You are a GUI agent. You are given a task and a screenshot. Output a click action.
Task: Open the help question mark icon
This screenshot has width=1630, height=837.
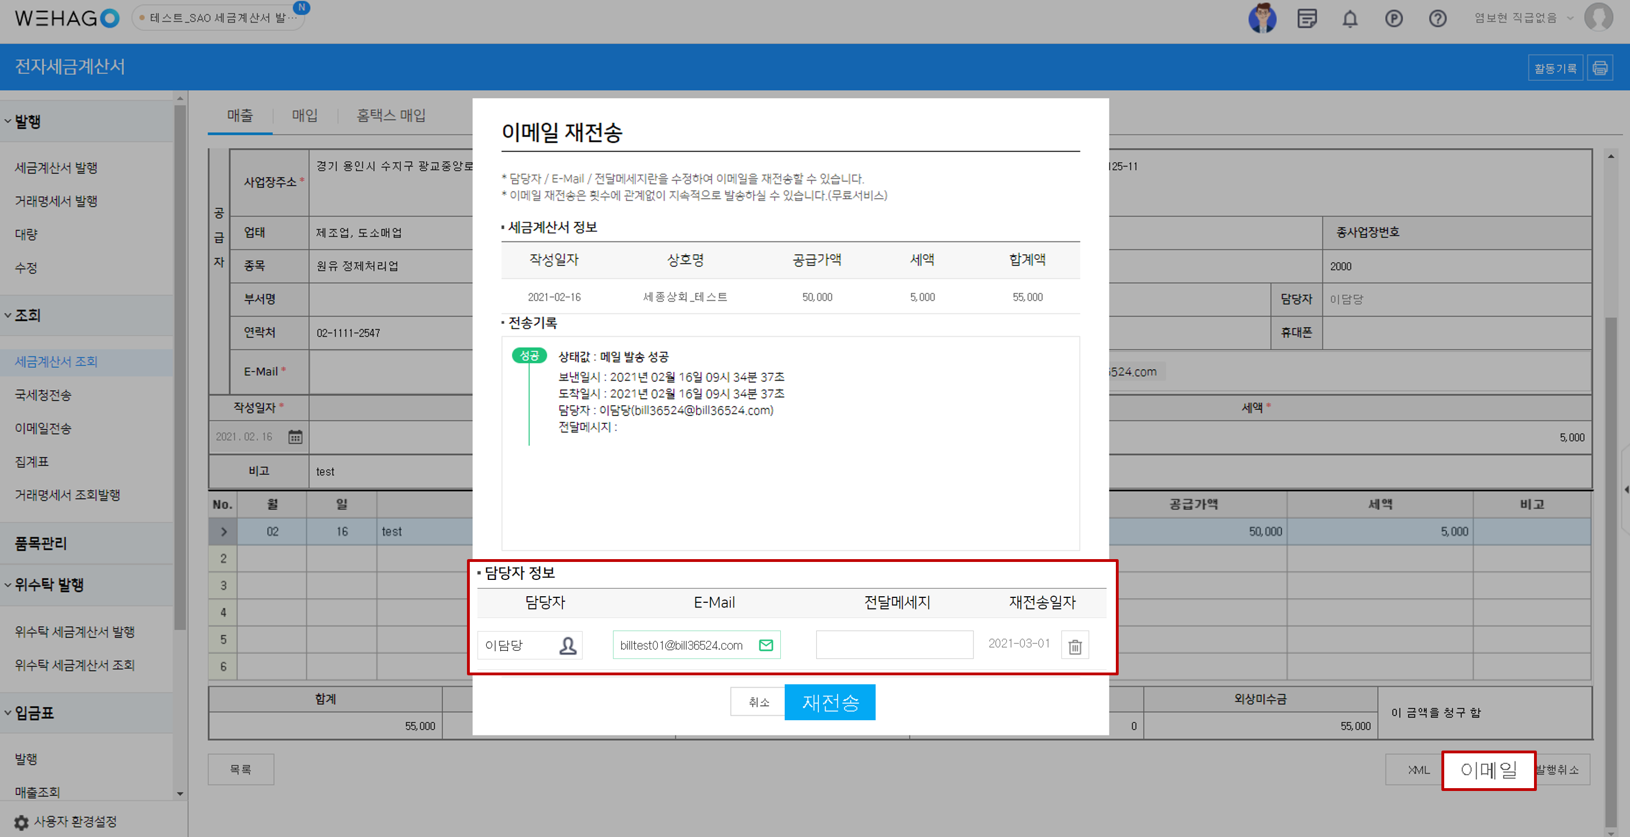tap(1437, 19)
